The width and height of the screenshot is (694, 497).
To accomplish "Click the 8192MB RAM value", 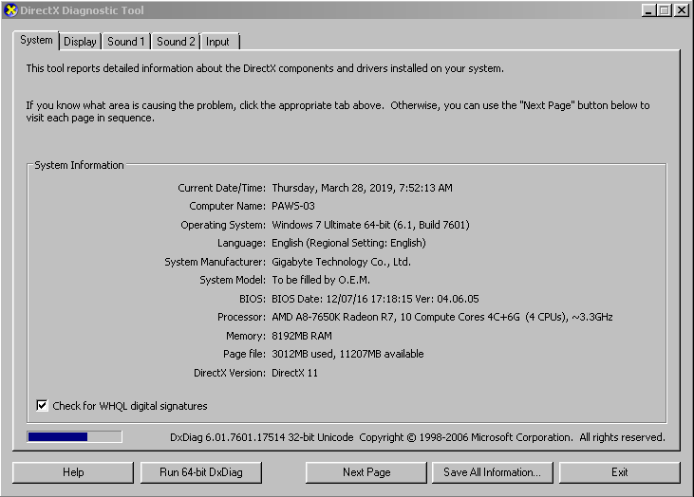I will pos(302,336).
